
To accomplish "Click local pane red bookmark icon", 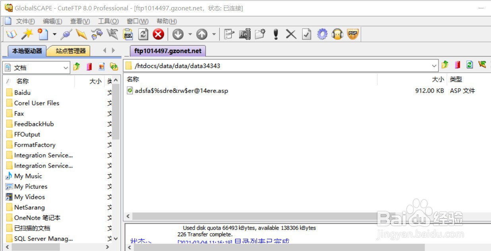I will click(89, 67).
